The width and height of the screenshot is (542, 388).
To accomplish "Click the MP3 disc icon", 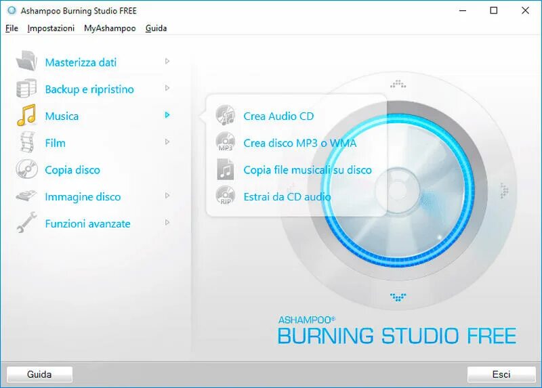I will coord(226,142).
